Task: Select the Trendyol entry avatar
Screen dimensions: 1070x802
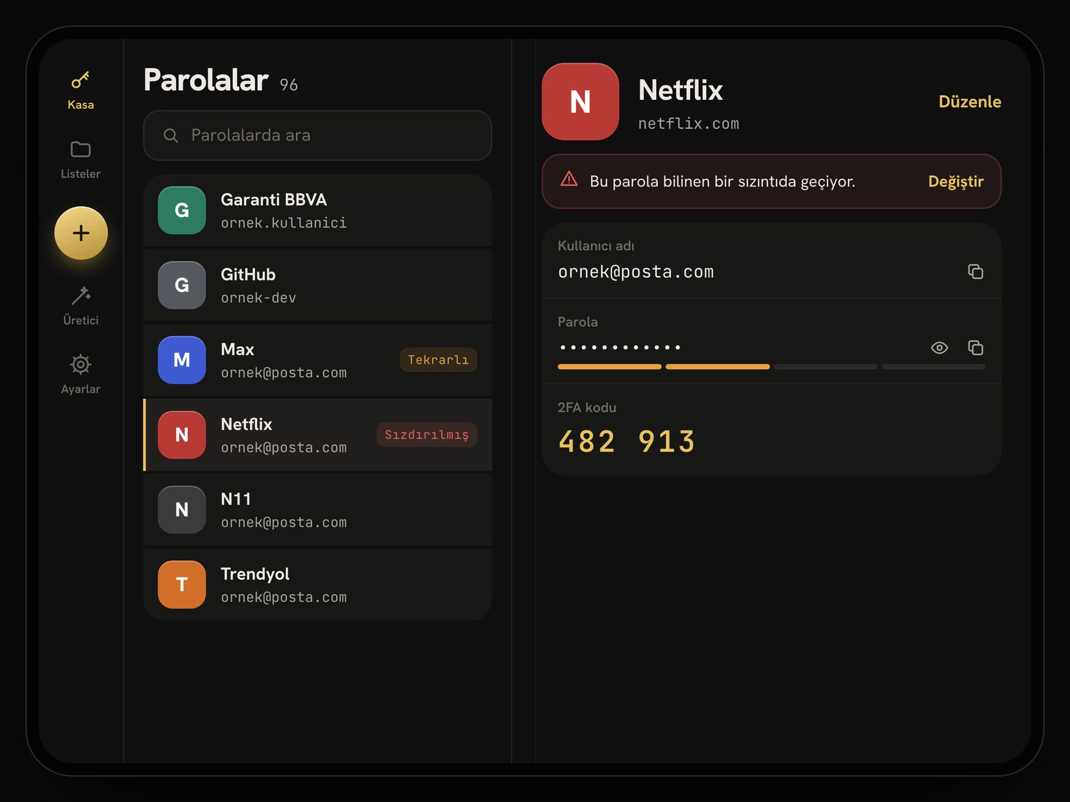Action: (182, 585)
